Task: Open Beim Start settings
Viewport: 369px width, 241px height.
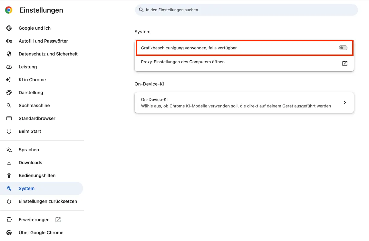Action: click(30, 131)
